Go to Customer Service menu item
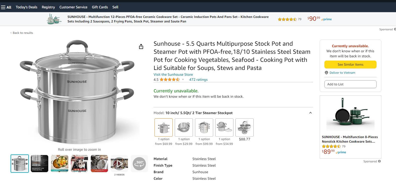Image resolution: width=396 pixels, height=181 pixels. click(x=73, y=7)
